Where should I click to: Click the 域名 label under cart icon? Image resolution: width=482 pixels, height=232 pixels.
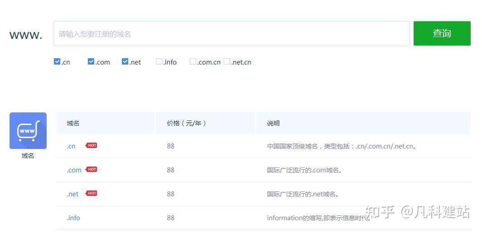(28, 156)
